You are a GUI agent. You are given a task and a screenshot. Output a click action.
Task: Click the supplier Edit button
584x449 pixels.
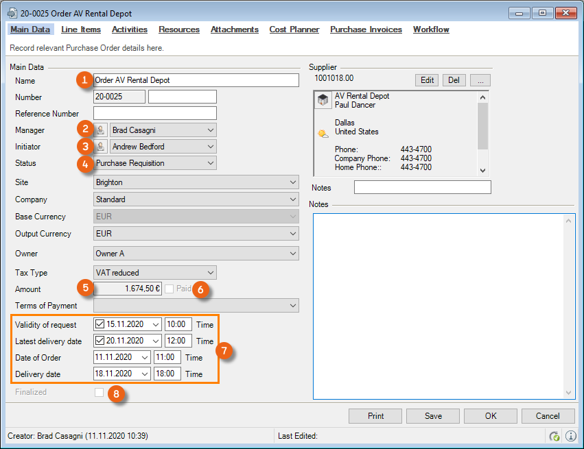[427, 80]
